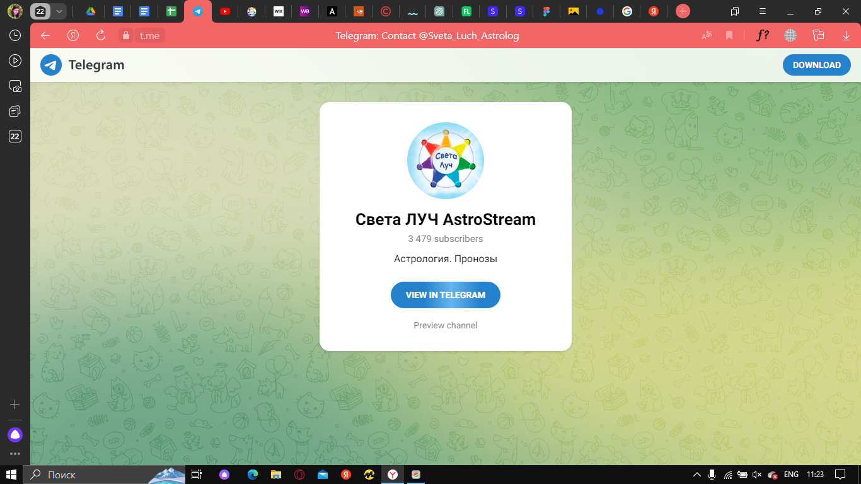Launch Opera from the taskbar
The width and height of the screenshot is (861, 484).
[x=299, y=475]
